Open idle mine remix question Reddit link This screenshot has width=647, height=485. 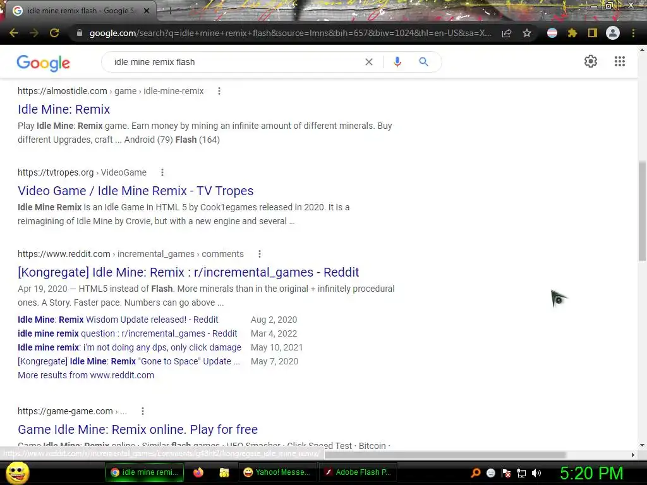click(128, 333)
